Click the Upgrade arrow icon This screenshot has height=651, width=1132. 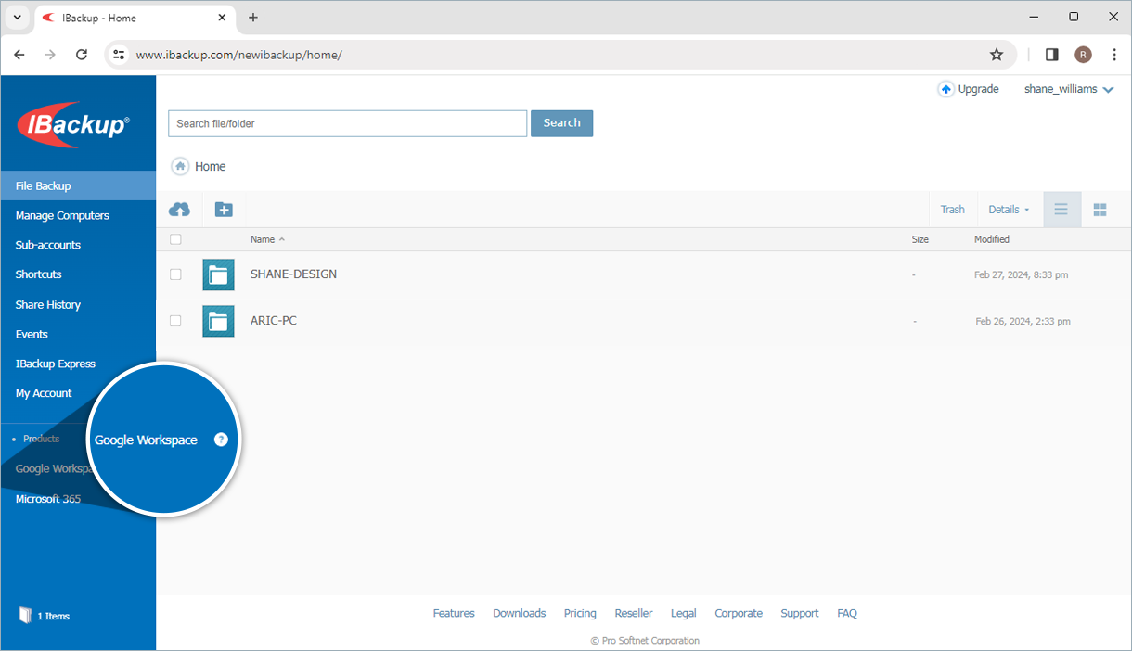click(x=945, y=89)
